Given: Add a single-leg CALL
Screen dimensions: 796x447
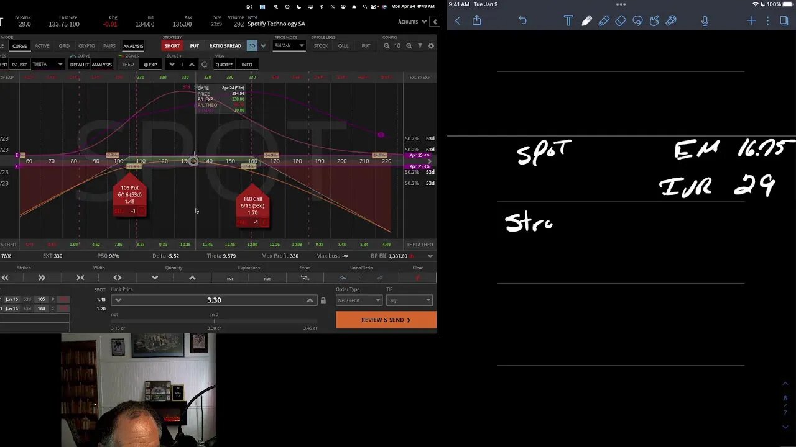Looking at the screenshot, I should (343, 46).
